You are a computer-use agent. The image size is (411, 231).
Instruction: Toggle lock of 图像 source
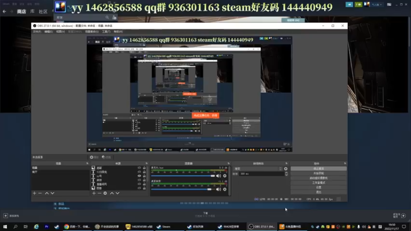144,188
